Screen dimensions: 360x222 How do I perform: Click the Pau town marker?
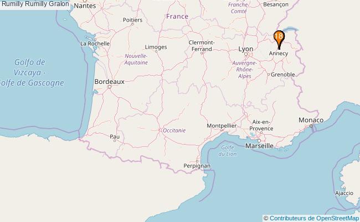tap(115, 141)
